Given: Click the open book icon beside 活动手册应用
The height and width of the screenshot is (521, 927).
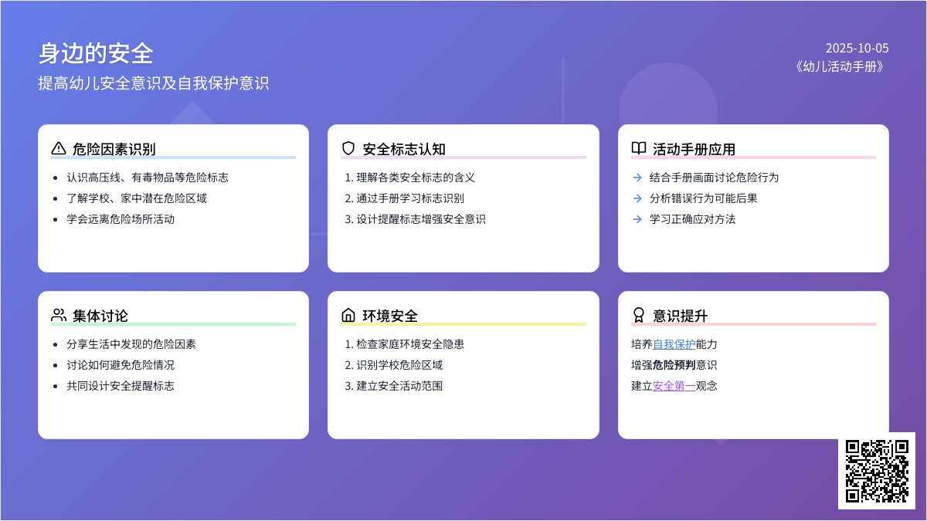Looking at the screenshot, I should [x=638, y=148].
